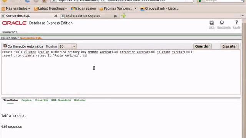Open Grooveshark bookmark
This screenshot has height=138, width=246.
click(x=160, y=8)
